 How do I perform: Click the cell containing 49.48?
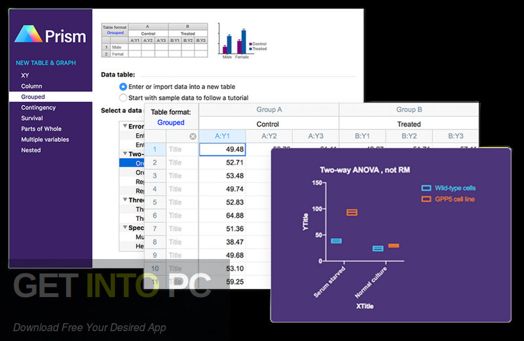[222, 150]
